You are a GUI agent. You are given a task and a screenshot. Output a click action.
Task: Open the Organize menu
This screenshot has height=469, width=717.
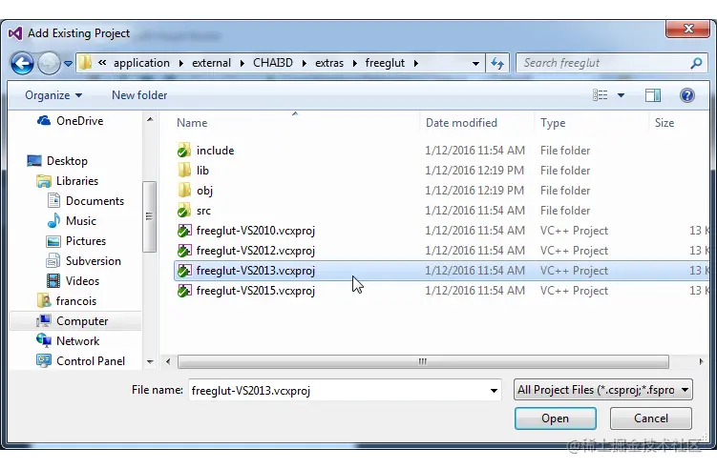pos(53,95)
